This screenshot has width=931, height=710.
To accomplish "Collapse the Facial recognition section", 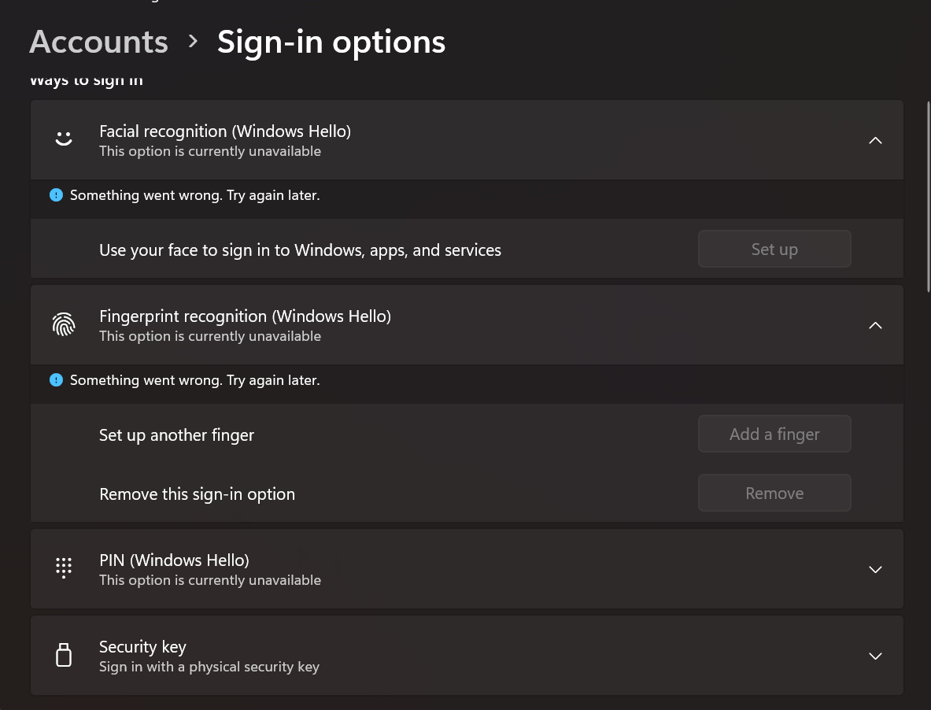I will [875, 141].
